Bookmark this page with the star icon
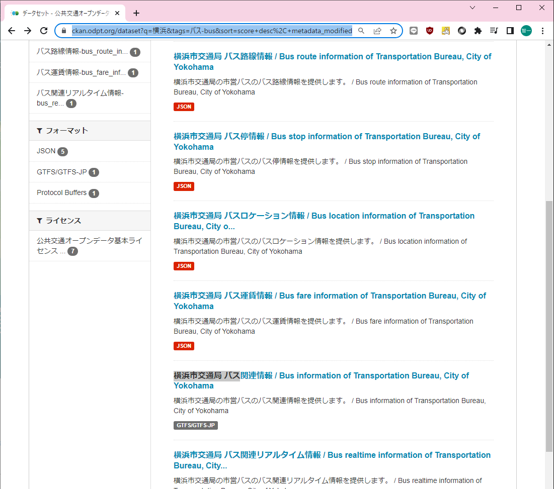554x489 pixels. pyautogui.click(x=393, y=31)
